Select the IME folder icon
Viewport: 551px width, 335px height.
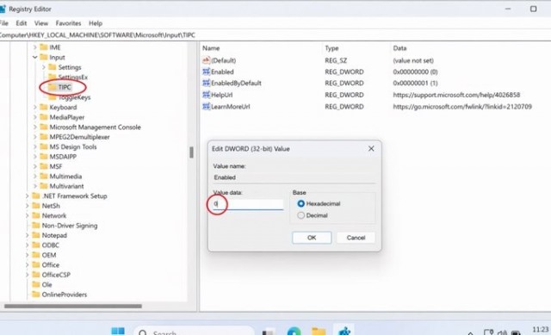[44, 47]
